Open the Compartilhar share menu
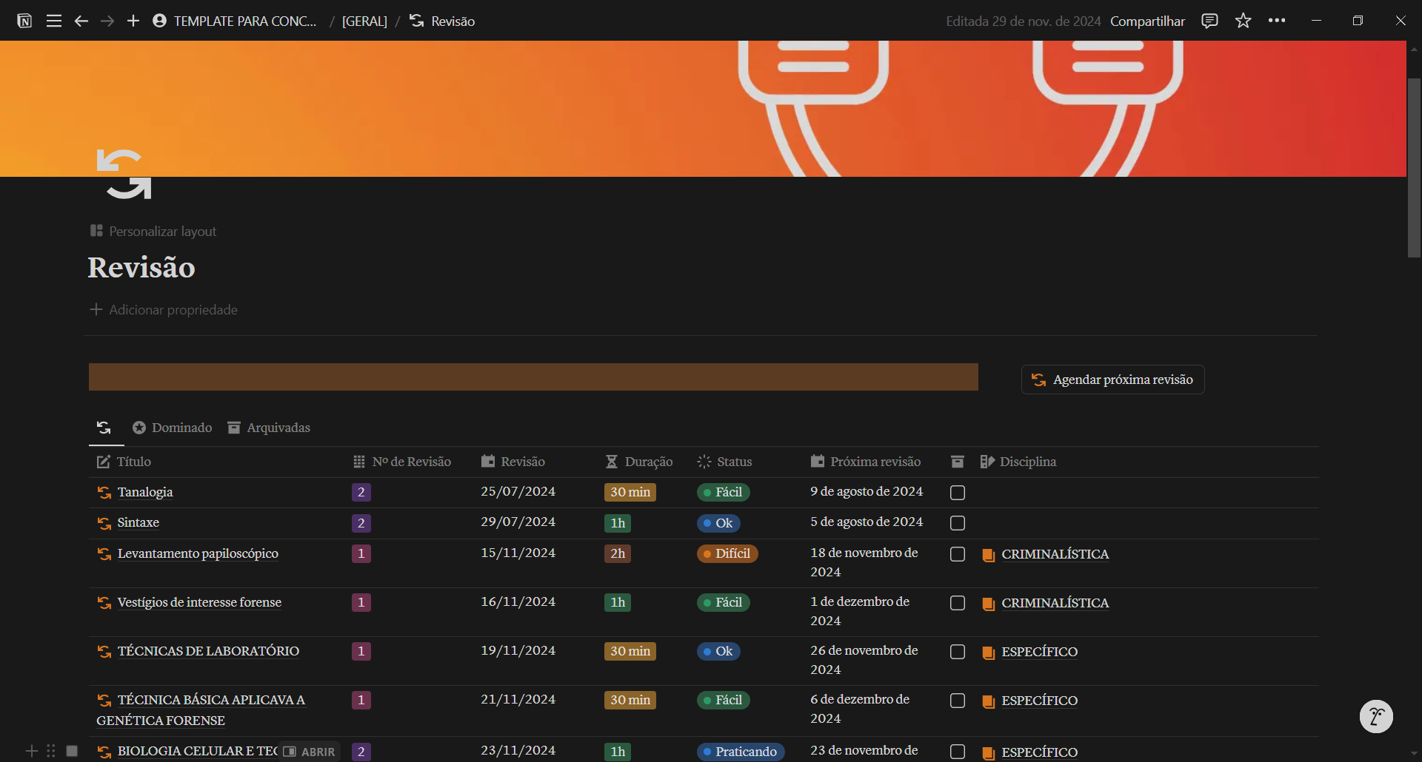Screen dimensions: 1422x762 coord(1147,21)
